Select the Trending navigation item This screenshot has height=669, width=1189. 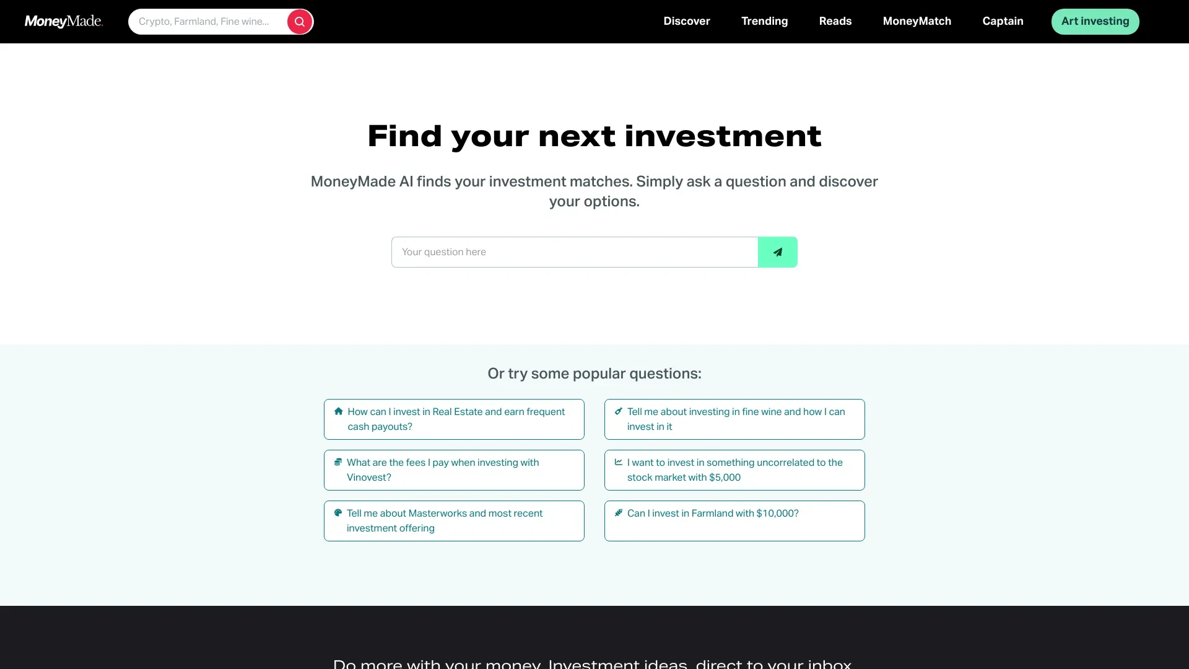pyautogui.click(x=764, y=21)
